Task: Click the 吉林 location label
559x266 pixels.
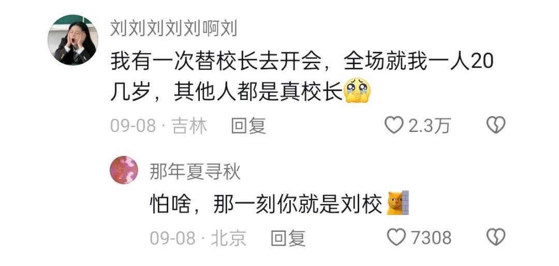Action: (189, 126)
